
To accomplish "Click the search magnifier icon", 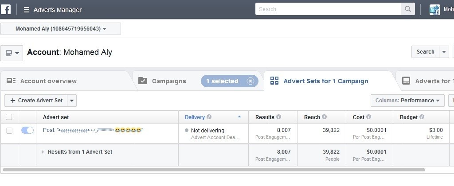I will pyautogui.click(x=407, y=9).
